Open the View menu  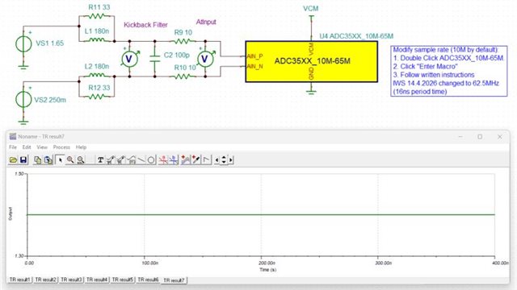[x=42, y=147]
